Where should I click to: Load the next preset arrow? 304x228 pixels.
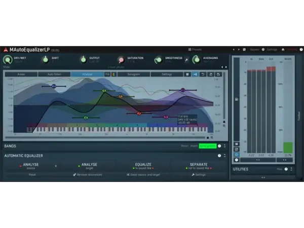pyautogui.click(x=239, y=50)
